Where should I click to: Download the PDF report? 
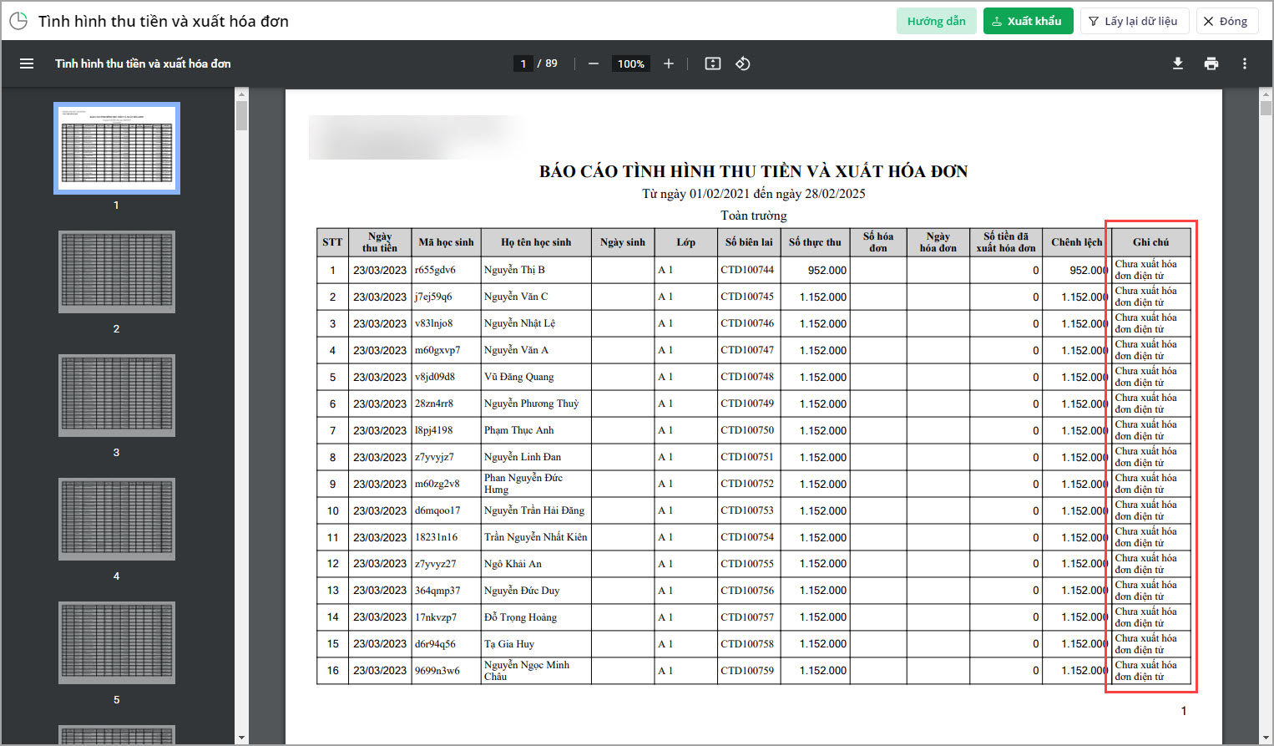point(1178,63)
